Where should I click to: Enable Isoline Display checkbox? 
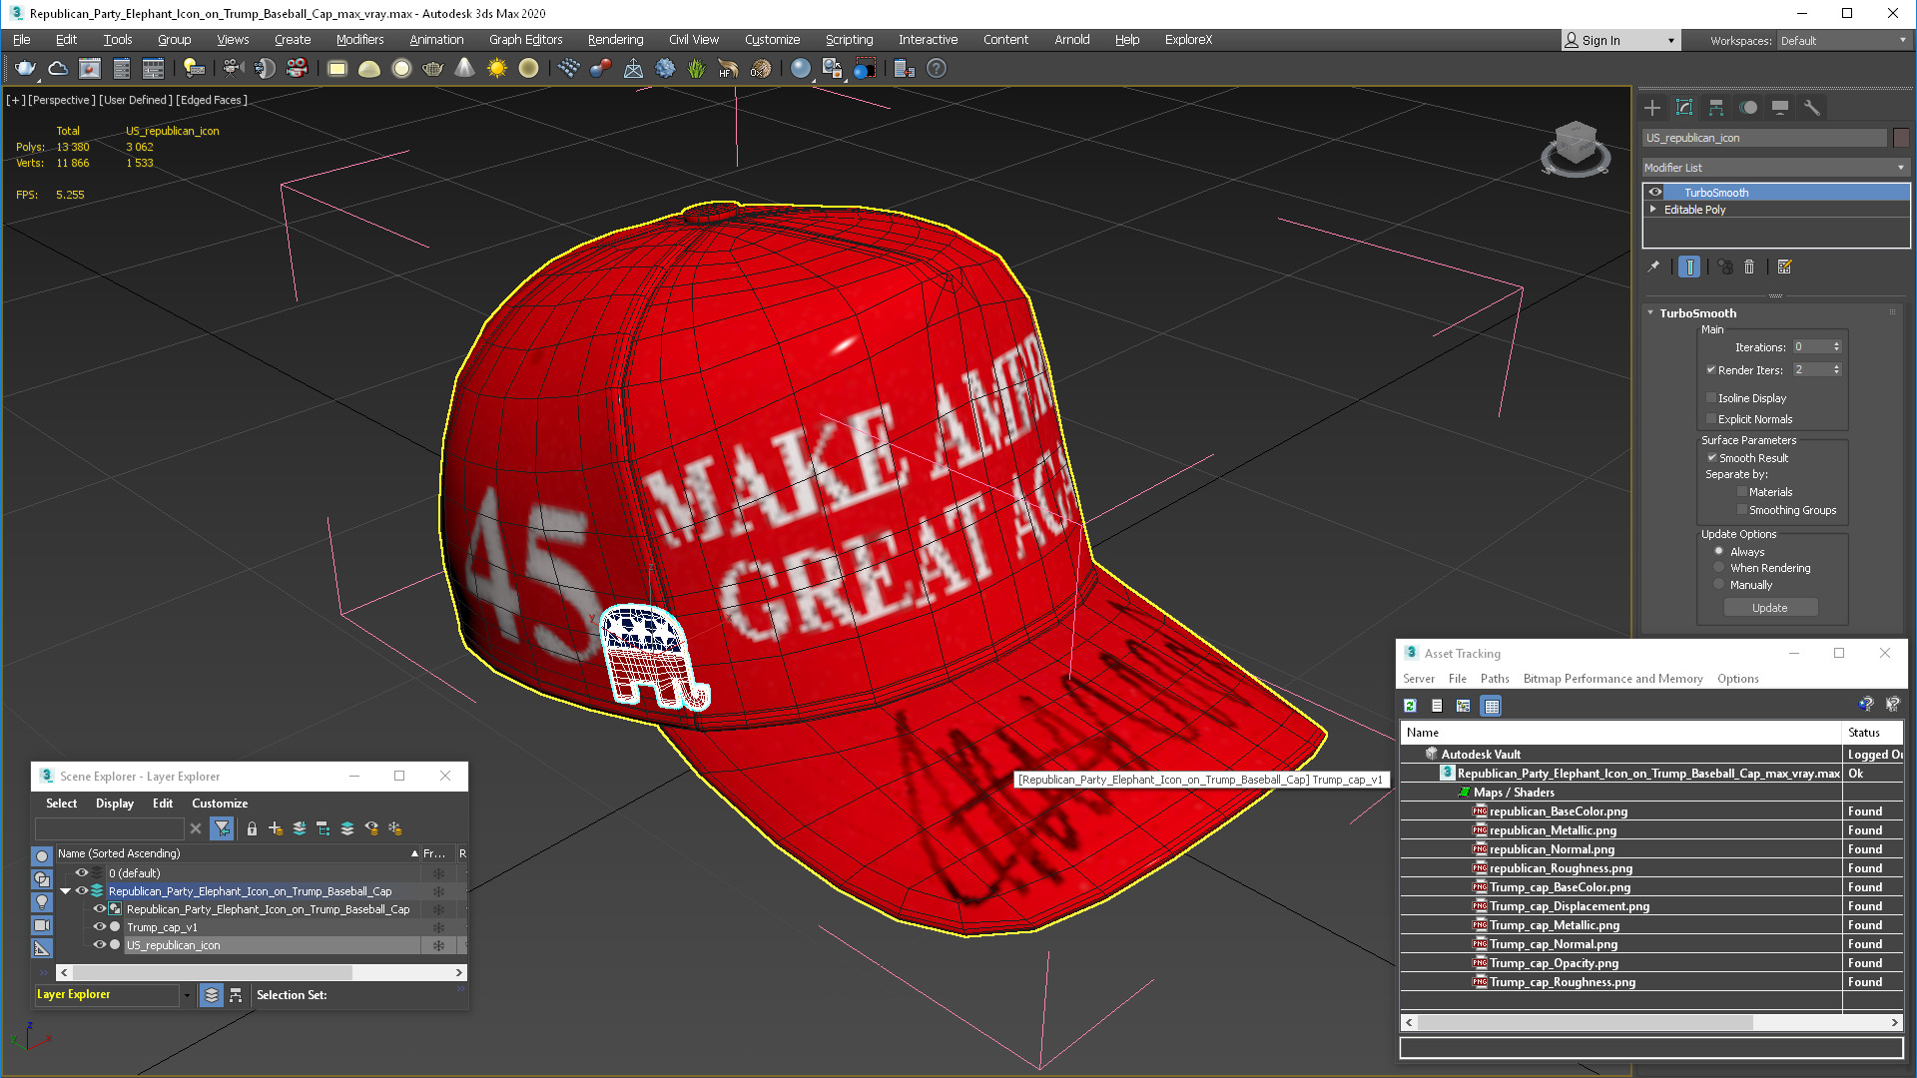coord(1710,397)
